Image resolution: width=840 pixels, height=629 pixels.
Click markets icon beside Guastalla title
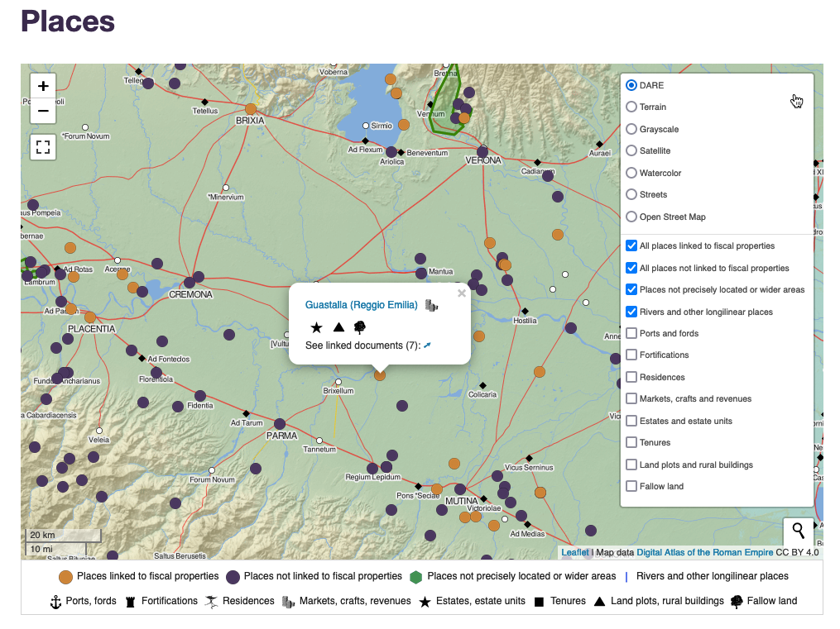431,305
